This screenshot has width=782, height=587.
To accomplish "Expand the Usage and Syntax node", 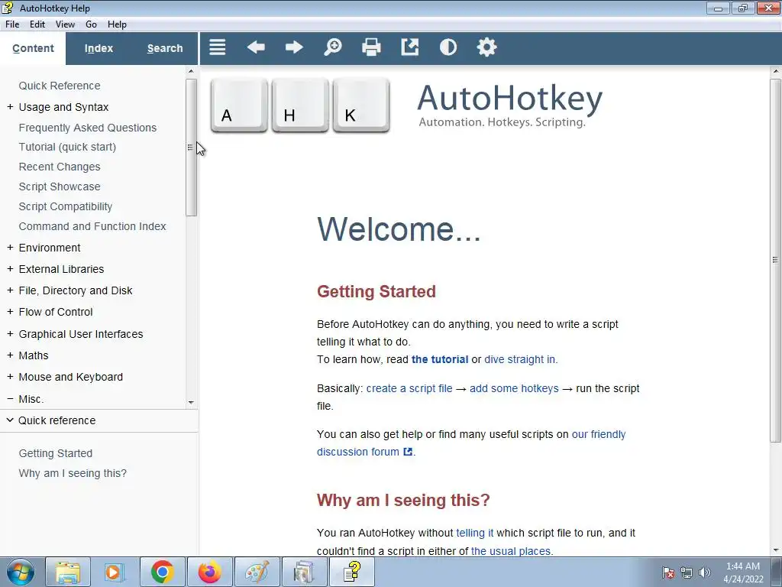I will pos(10,107).
